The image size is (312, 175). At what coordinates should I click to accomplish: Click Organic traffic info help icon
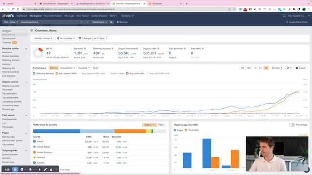pyautogui.click(x=158, y=49)
